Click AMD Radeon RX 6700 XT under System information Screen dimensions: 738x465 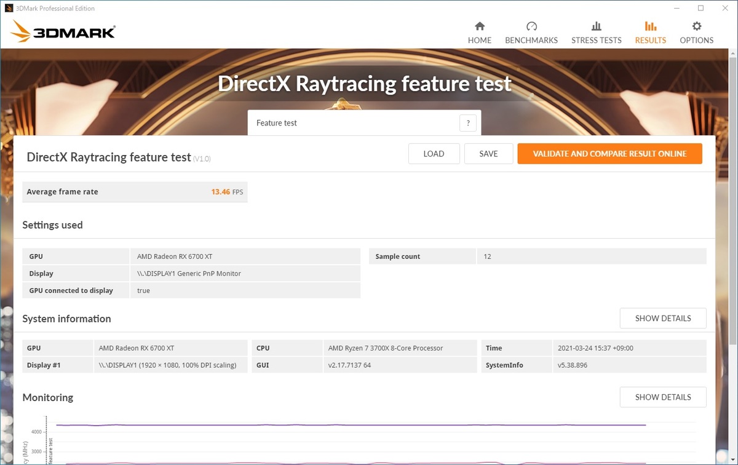pos(137,348)
